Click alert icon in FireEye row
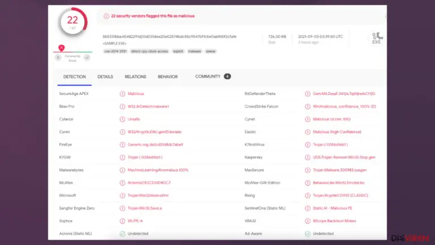Screen dimensions: 435x245 122,145
